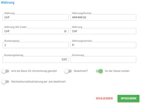Toggle 'Wechselkursaktualisierung per Job deaktiviert' switch
Screen dimensions: 141x103
click(x=5, y=82)
